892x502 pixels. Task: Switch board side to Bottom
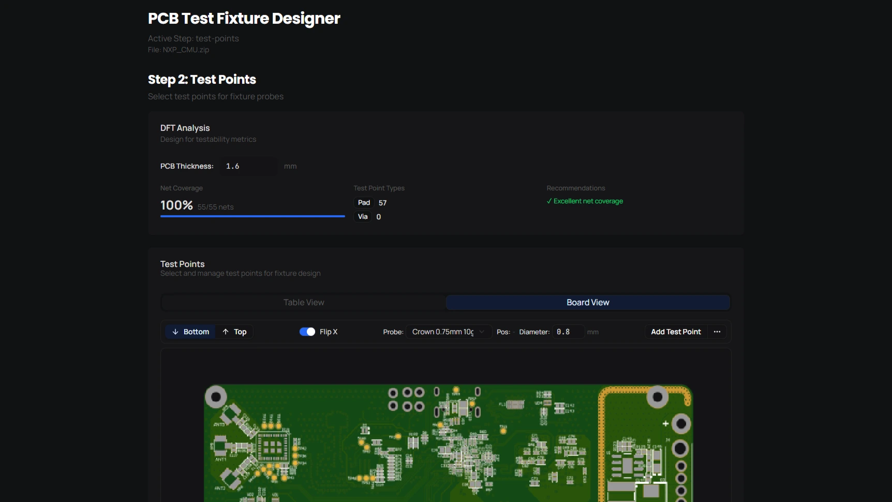[190, 332]
